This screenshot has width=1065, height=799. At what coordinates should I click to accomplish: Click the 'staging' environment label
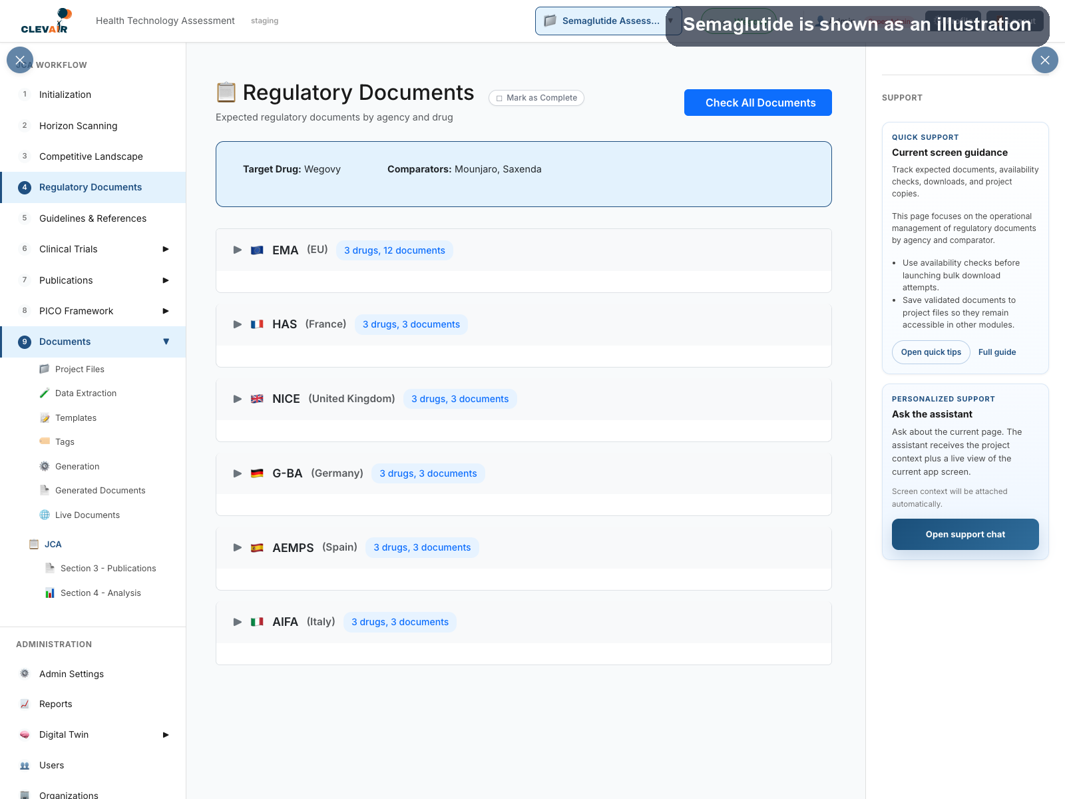(x=265, y=21)
